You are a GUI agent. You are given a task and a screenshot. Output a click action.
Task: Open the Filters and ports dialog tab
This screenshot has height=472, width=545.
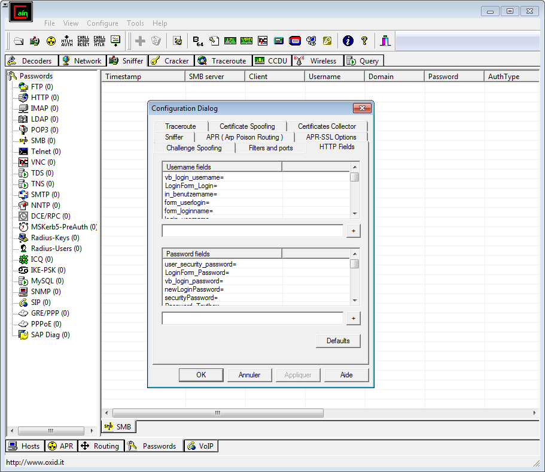[x=271, y=148]
